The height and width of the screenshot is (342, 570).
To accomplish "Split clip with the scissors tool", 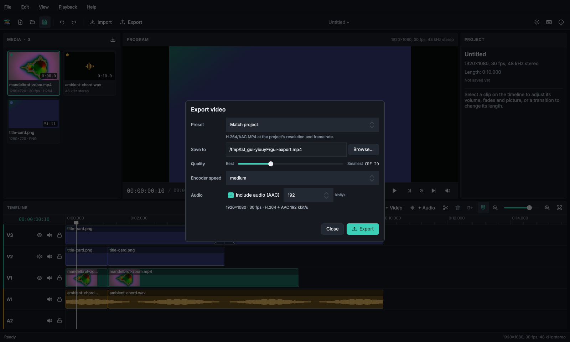I will (446, 208).
